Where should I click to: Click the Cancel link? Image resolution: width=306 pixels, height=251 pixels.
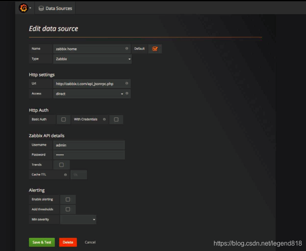pos(90,242)
